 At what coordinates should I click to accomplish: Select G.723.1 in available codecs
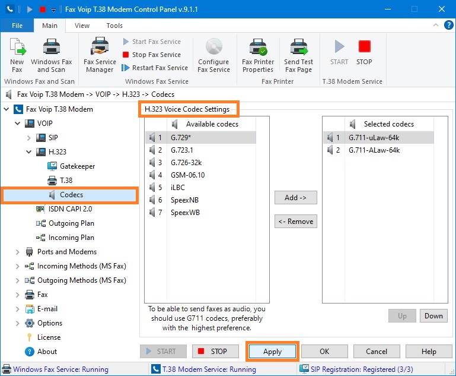(x=200, y=150)
